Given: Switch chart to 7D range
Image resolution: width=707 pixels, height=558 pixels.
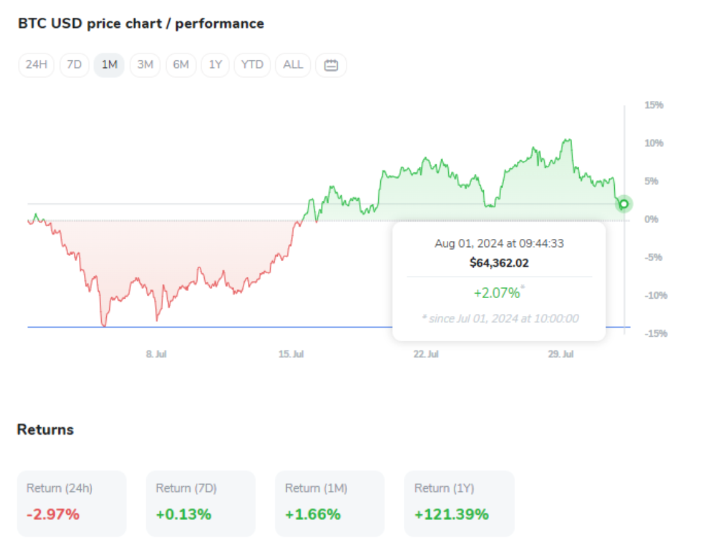Looking at the screenshot, I should [74, 65].
